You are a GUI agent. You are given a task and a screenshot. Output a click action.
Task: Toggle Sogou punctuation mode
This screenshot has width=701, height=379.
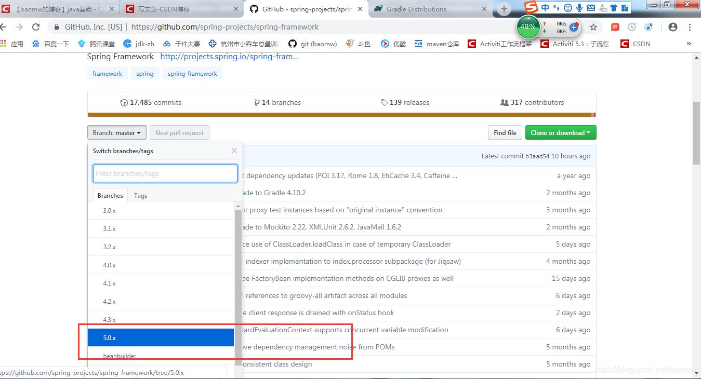tap(556, 8)
